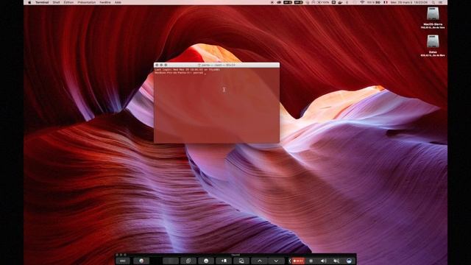Toggle mute on the Touch Bar
The width and height of the screenshot is (471, 265).
(x=336, y=261)
